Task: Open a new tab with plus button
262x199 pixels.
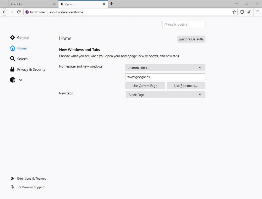Action: [111, 4]
